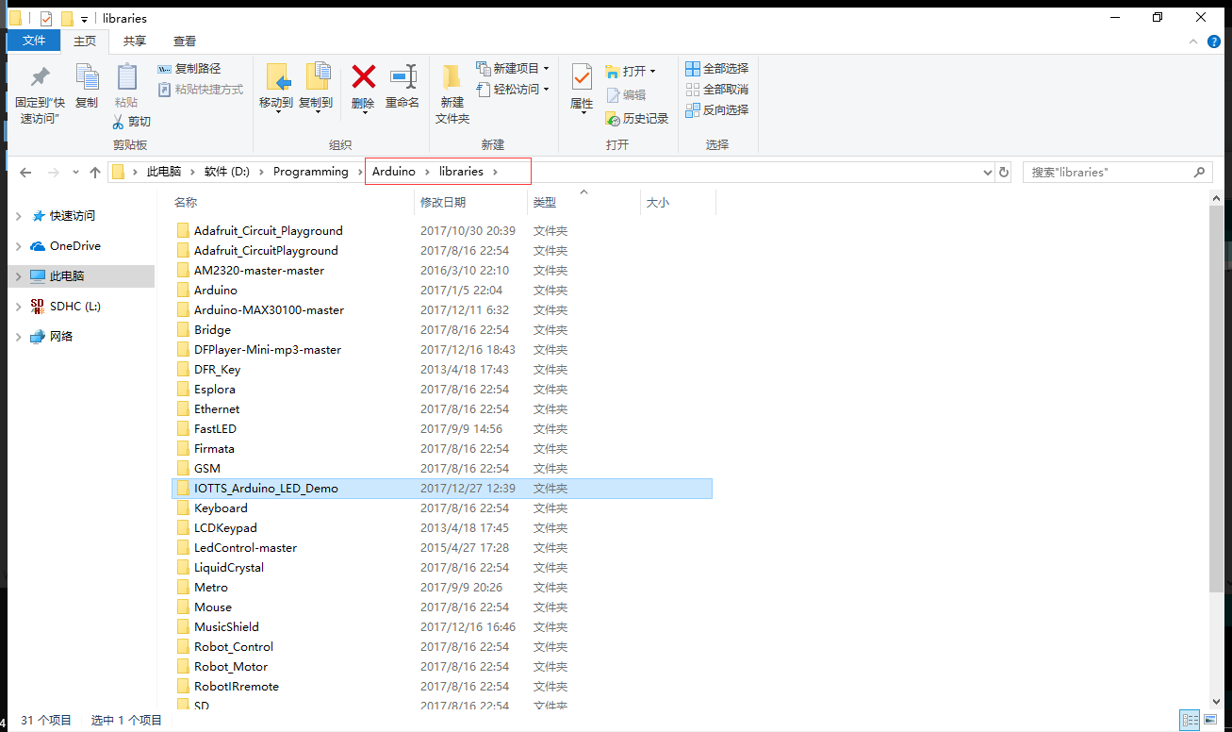Click the Copy (复制) ribbon icon

coord(87,77)
